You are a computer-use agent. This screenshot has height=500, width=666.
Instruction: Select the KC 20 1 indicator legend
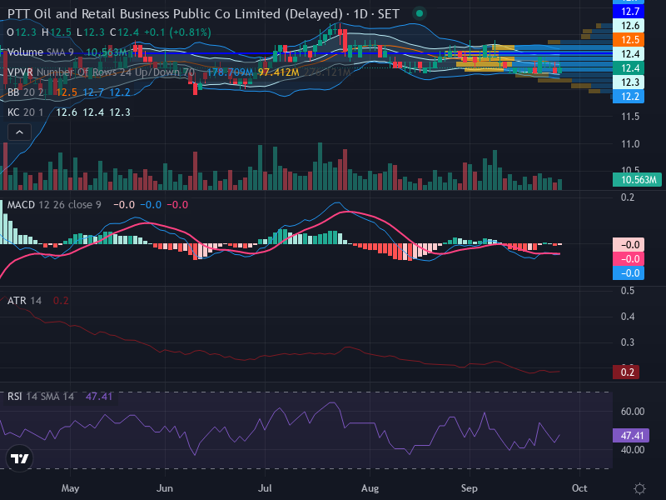pyautogui.click(x=26, y=112)
